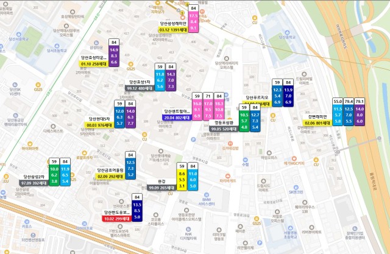Select the 79.4 size header cell
Image resolution: width=390 pixels, height=254 pixels.
[349, 101]
